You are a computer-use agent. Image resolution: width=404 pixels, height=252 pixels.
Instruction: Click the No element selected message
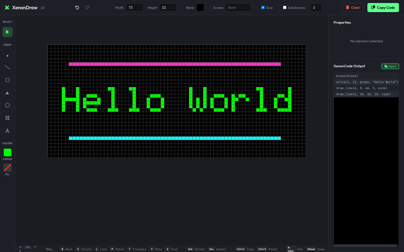pyautogui.click(x=366, y=41)
